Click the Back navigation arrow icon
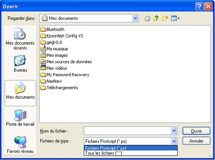Image resolution: width=215 pixels, height=160 pixels. coord(147,18)
